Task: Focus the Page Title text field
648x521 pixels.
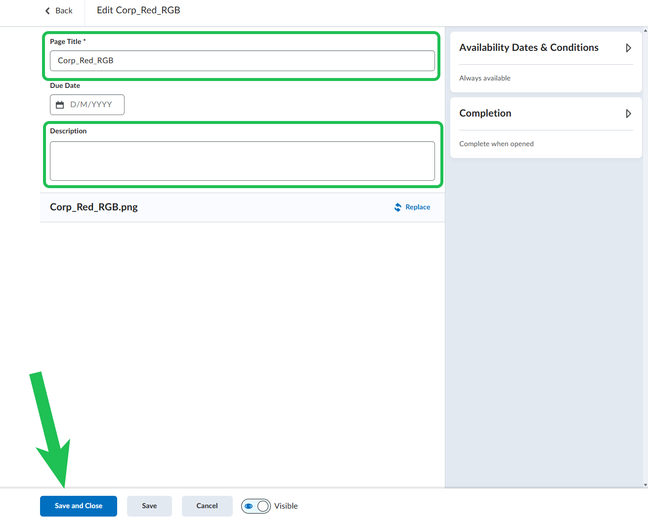Action: [242, 61]
